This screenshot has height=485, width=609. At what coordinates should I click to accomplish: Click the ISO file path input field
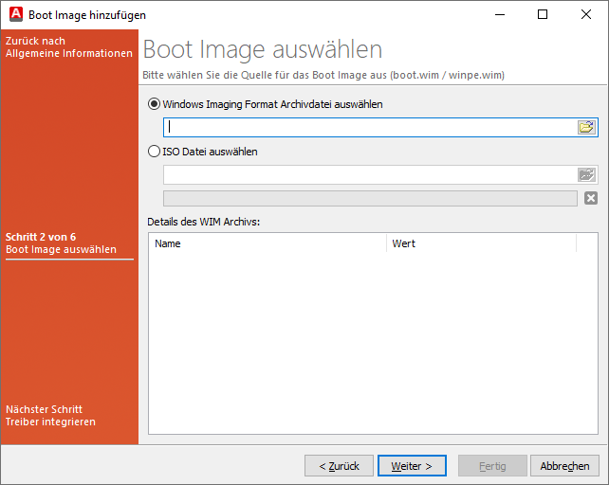pyautogui.click(x=370, y=175)
